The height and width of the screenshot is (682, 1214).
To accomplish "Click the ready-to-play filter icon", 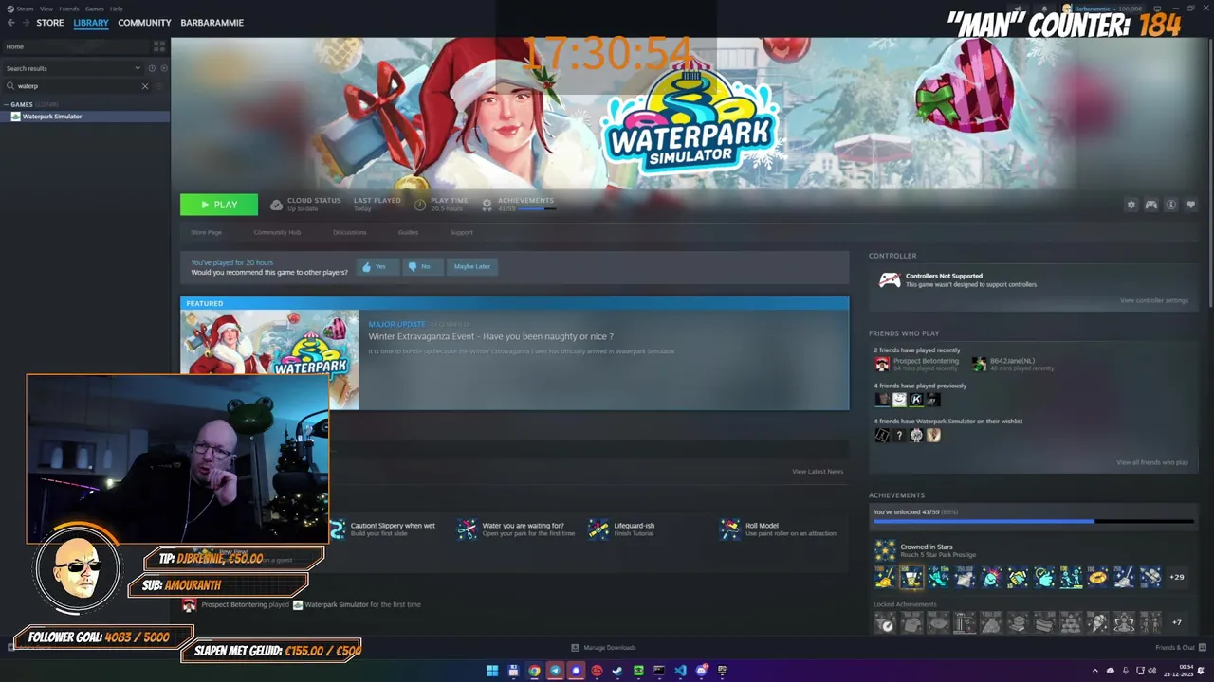I will coord(163,68).
